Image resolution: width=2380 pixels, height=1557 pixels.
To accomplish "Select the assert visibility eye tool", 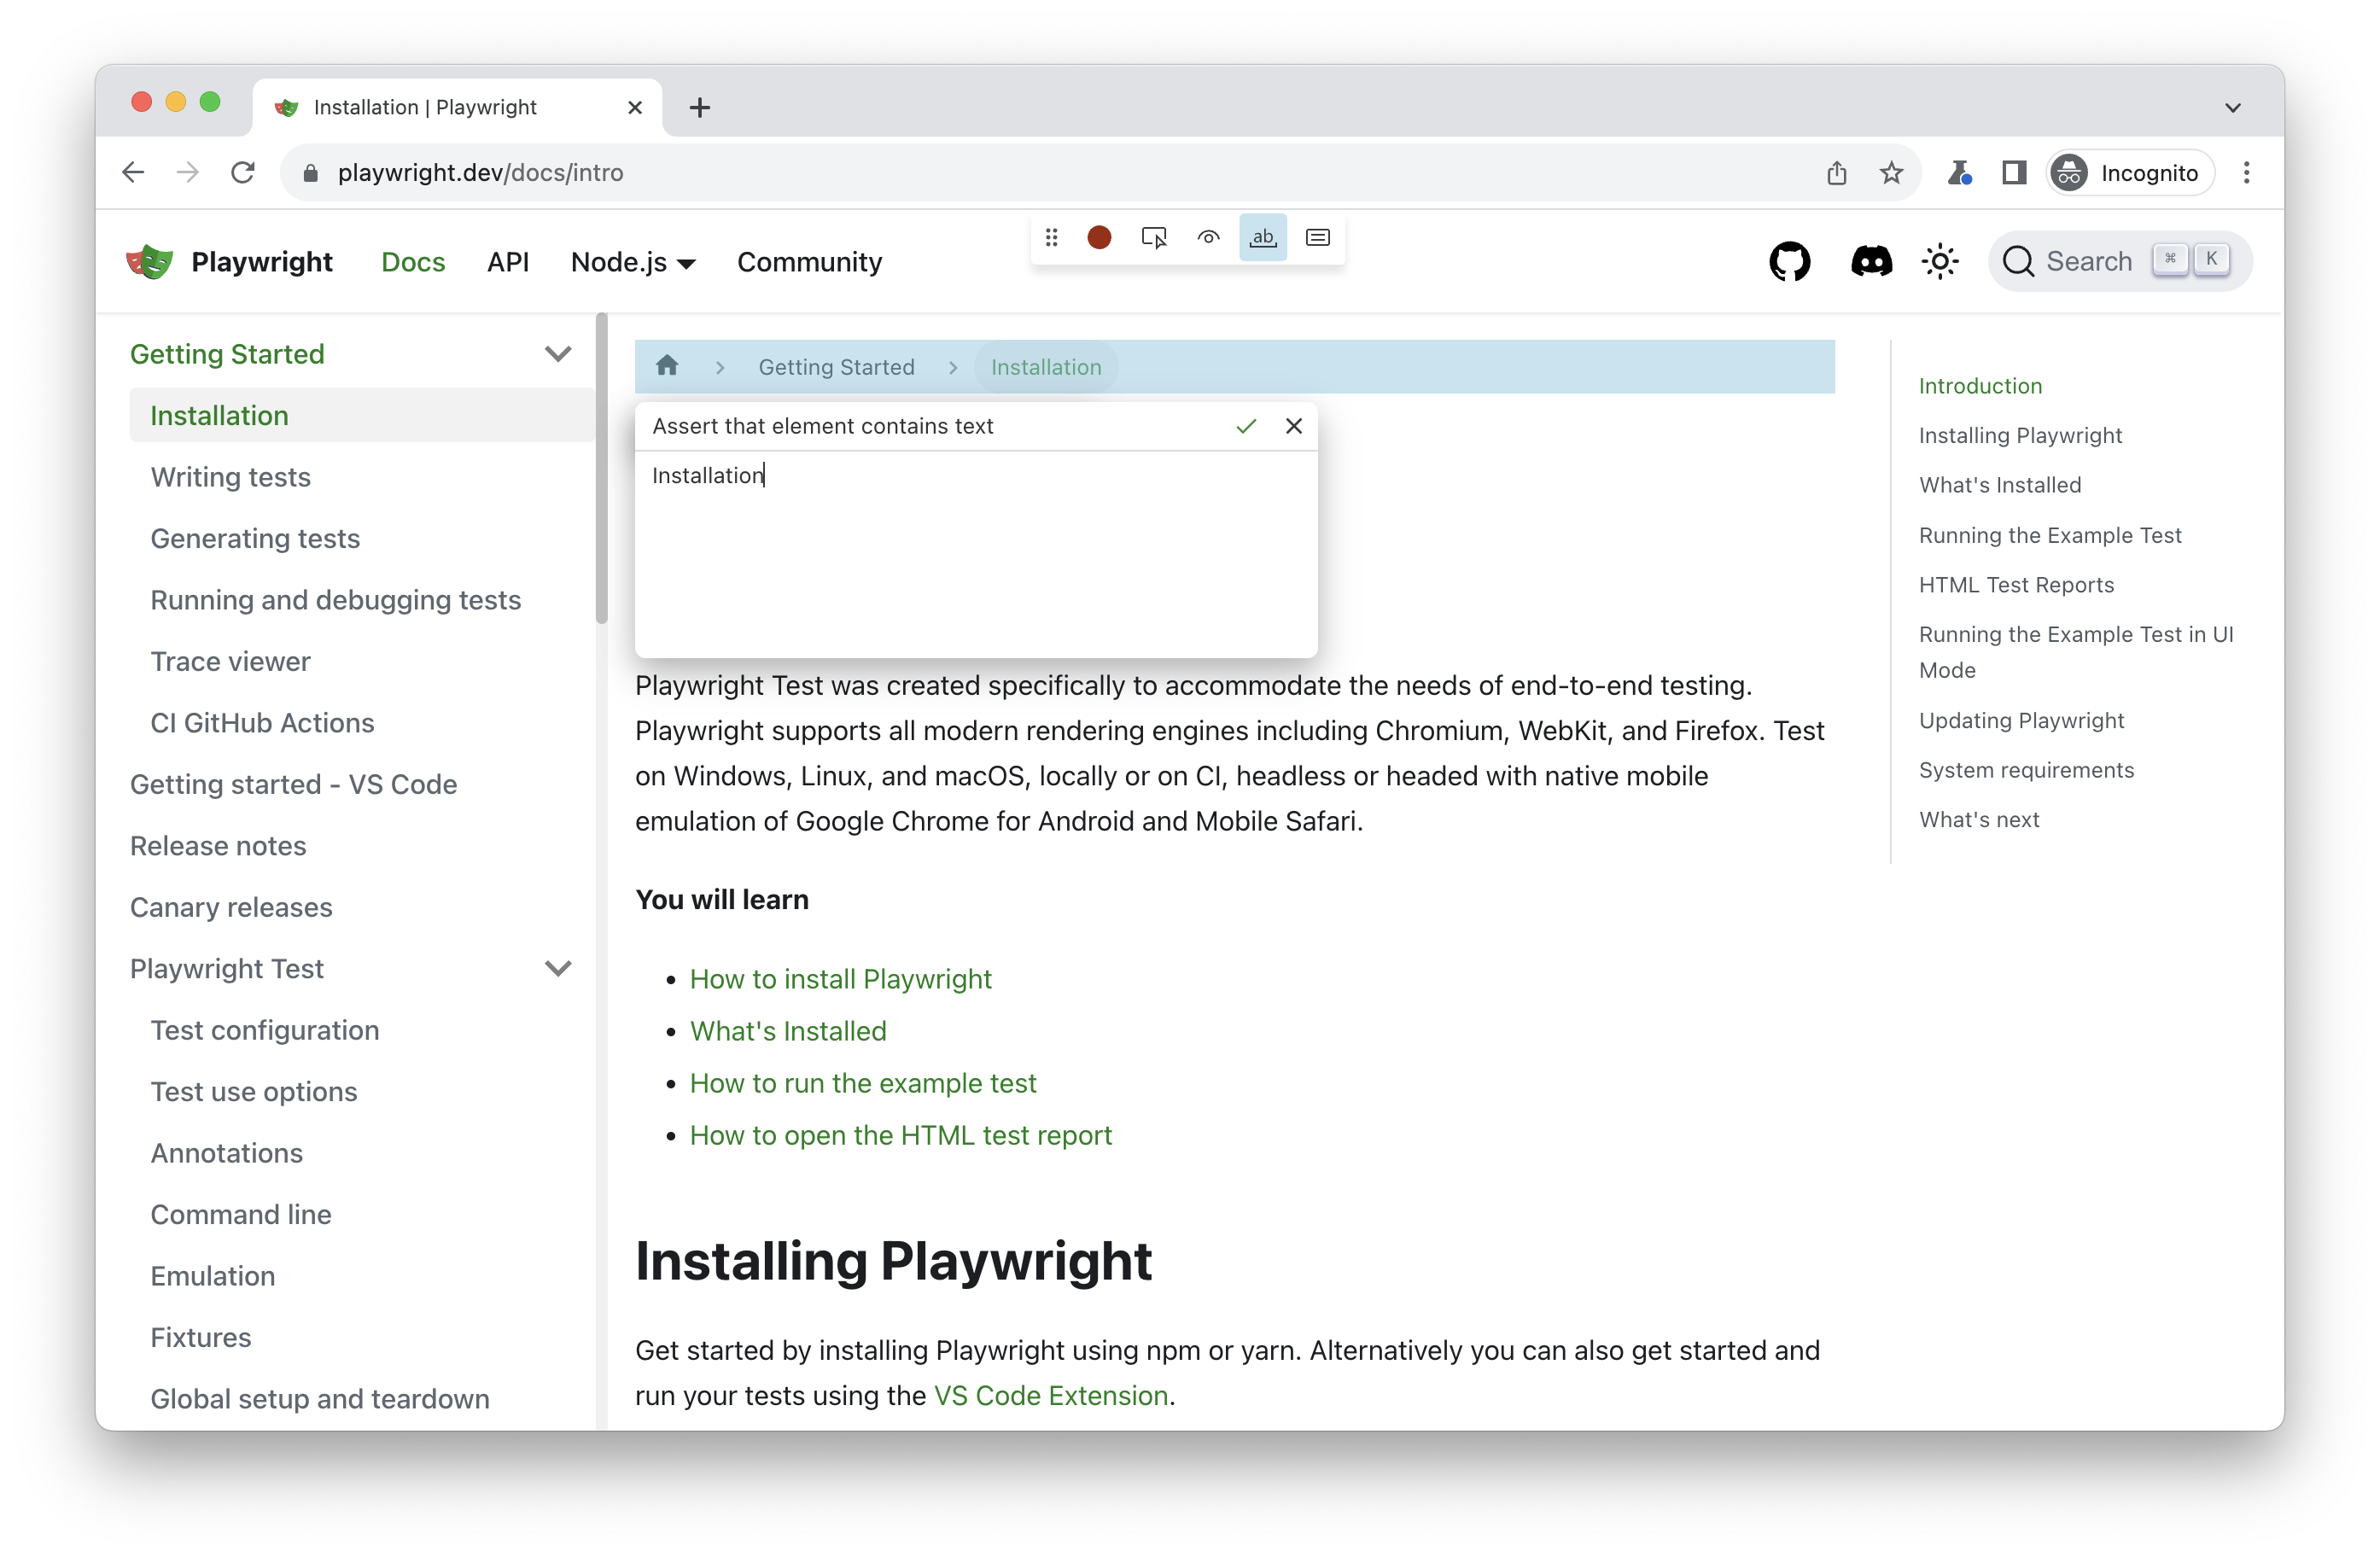I will (x=1208, y=238).
